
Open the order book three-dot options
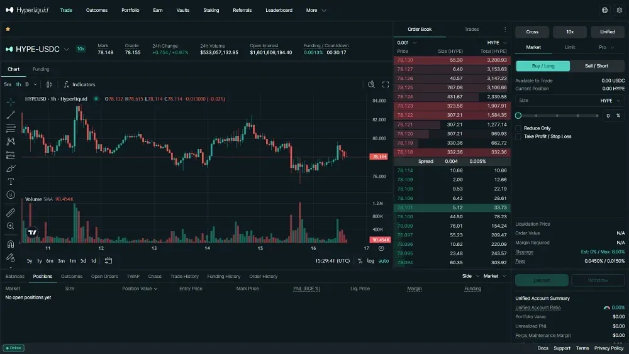tap(505, 30)
